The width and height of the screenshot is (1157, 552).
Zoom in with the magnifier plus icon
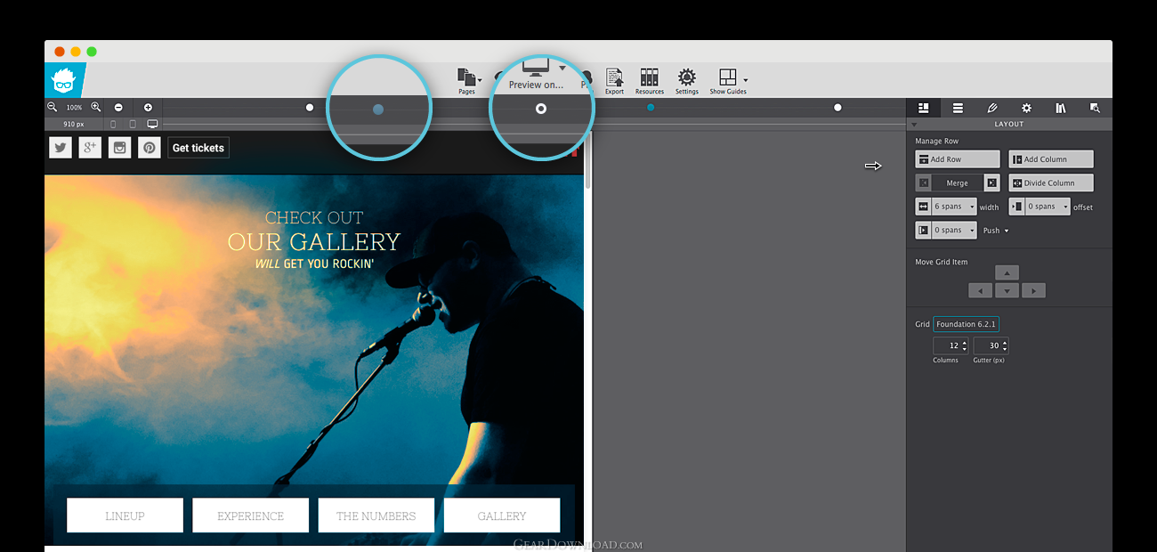pyautogui.click(x=96, y=107)
